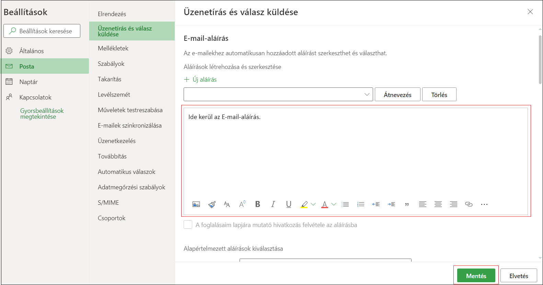Toggle italic formatting
543x285 pixels.
click(273, 204)
